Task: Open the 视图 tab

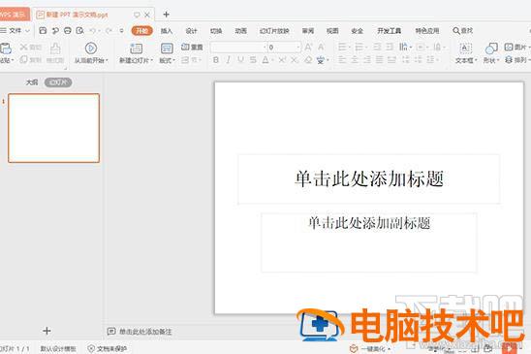Action: (x=332, y=31)
